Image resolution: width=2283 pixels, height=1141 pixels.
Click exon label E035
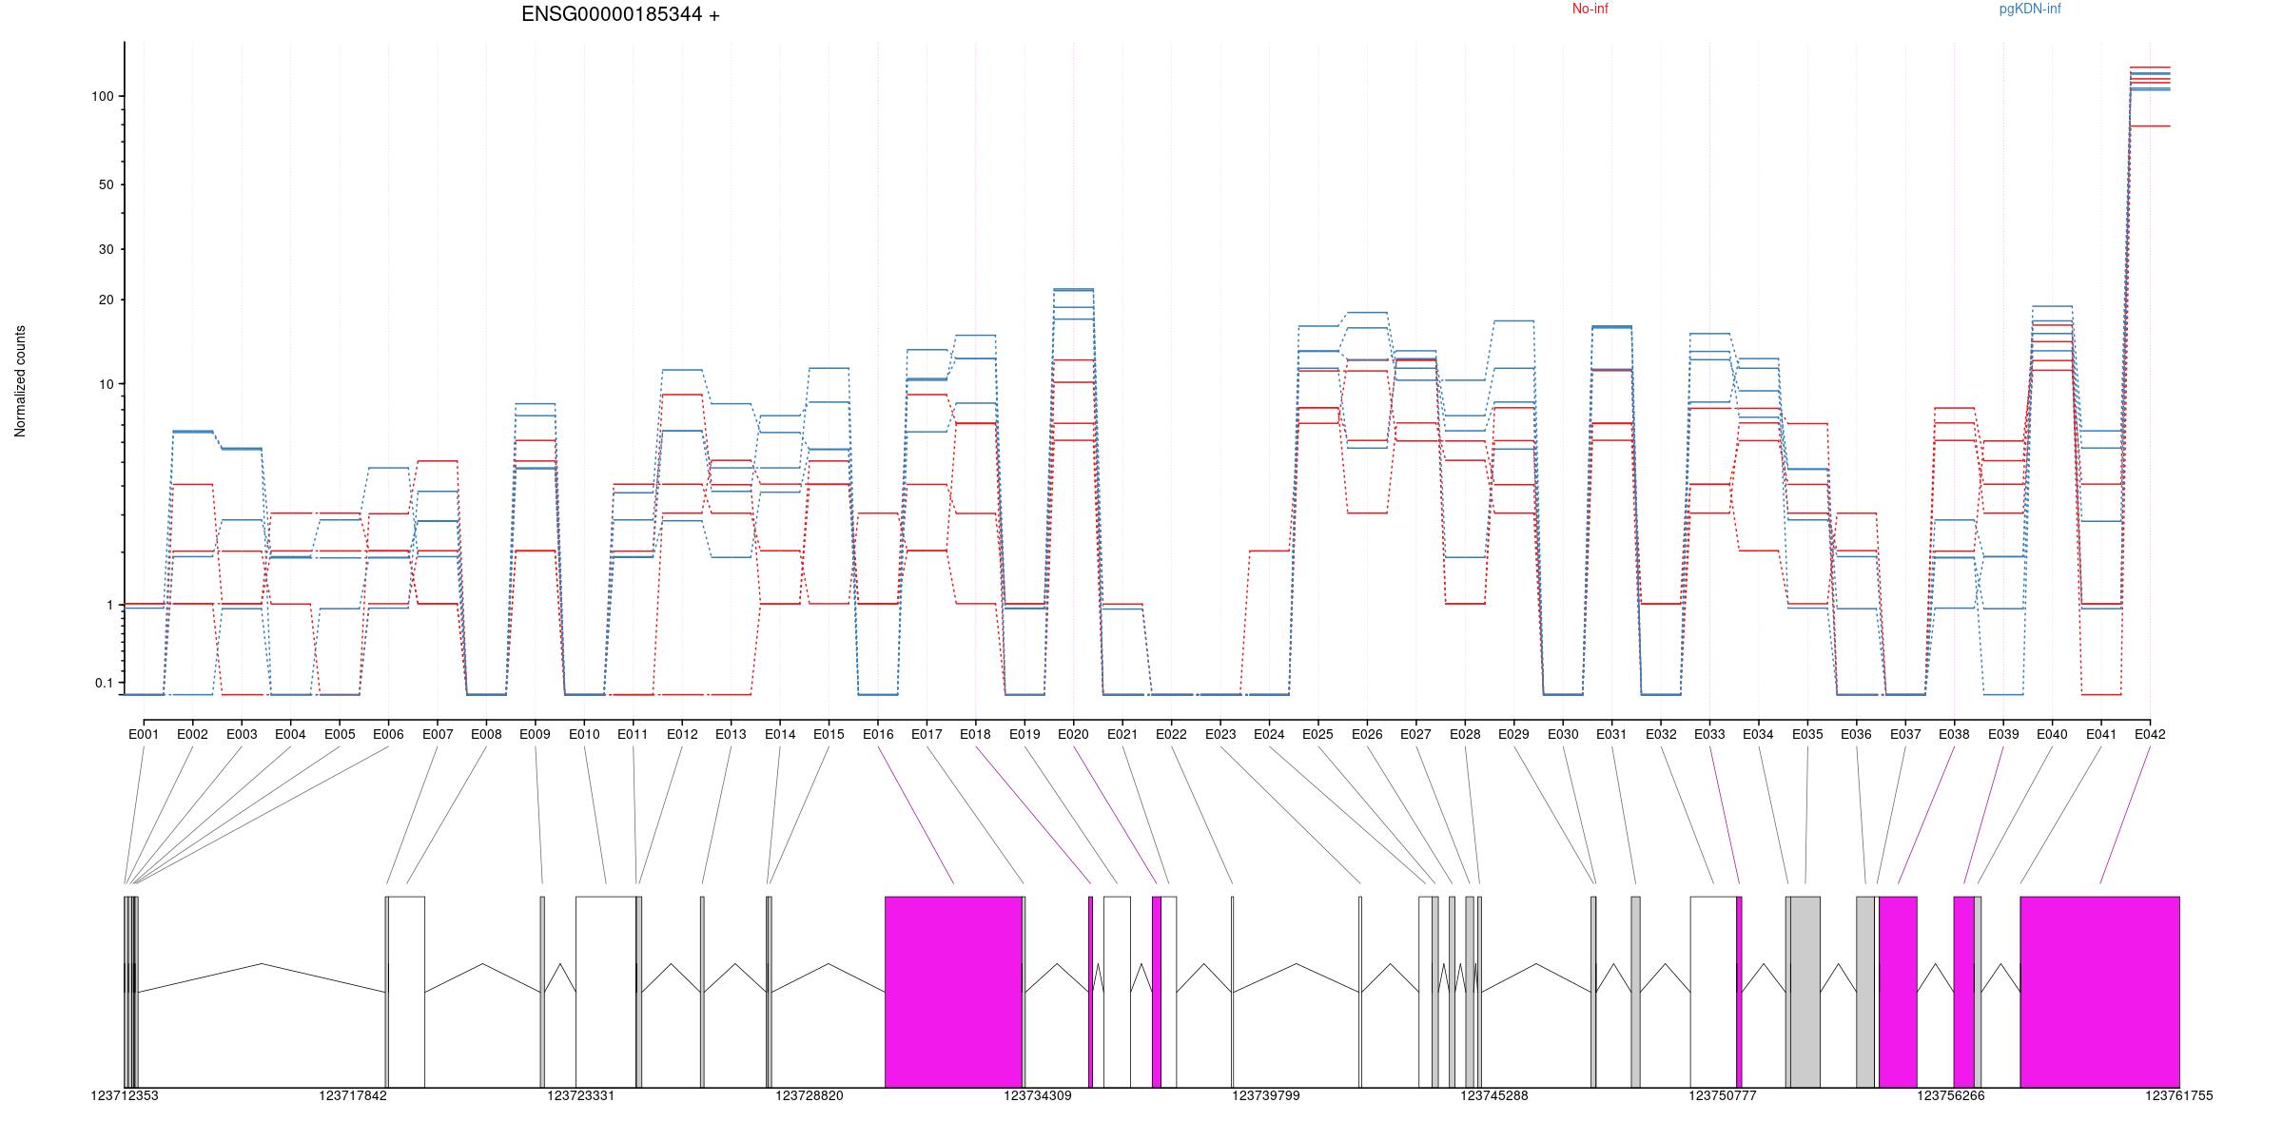pos(1807,734)
